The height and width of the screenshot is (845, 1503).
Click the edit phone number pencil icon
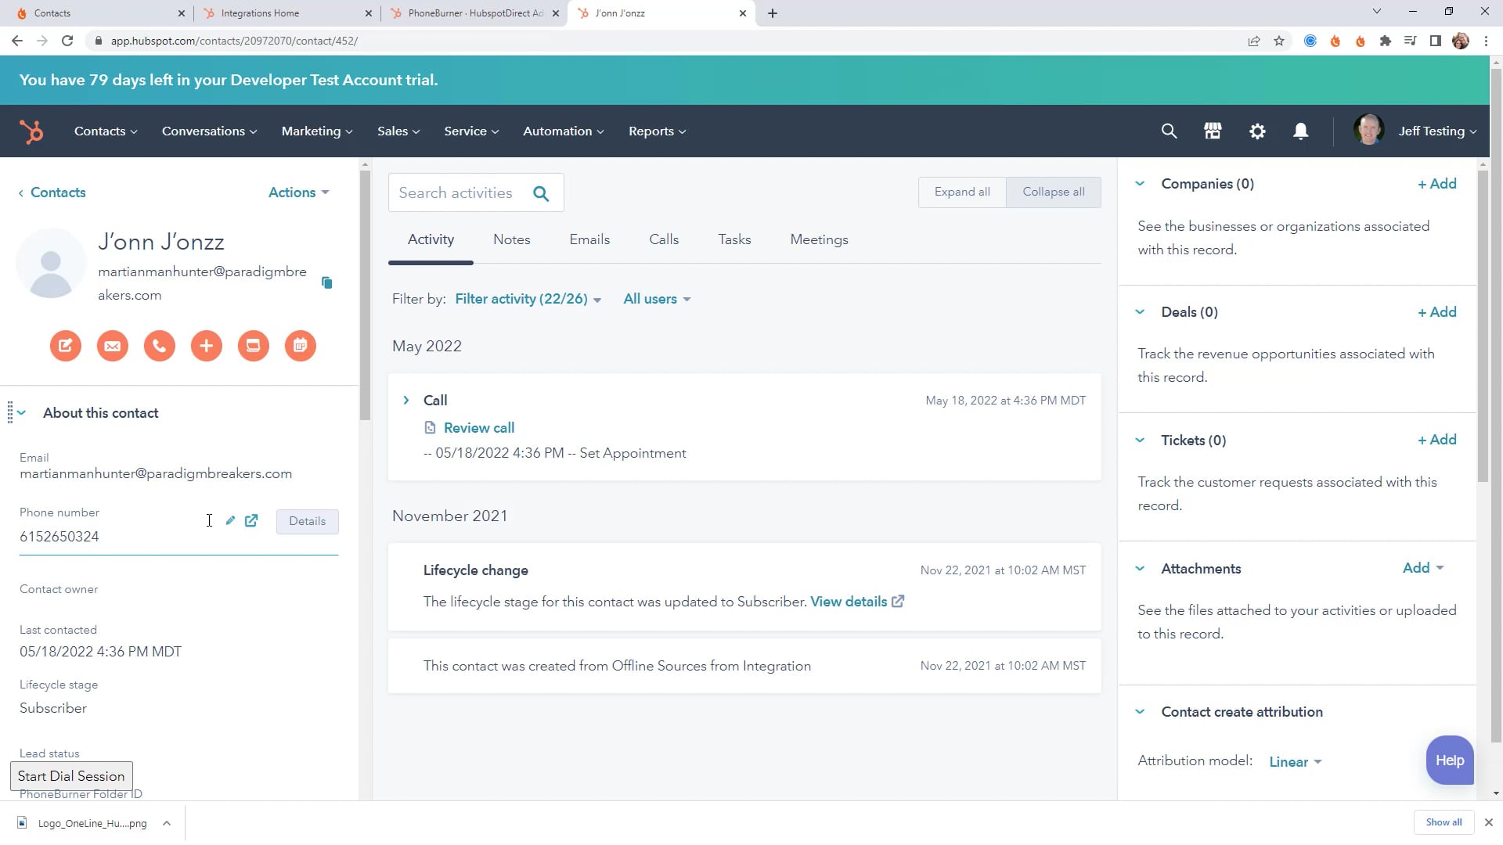pos(229,520)
